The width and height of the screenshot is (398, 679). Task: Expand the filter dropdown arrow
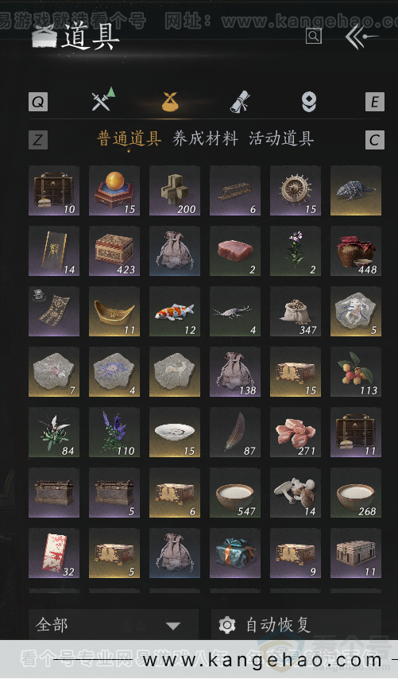[173, 626]
